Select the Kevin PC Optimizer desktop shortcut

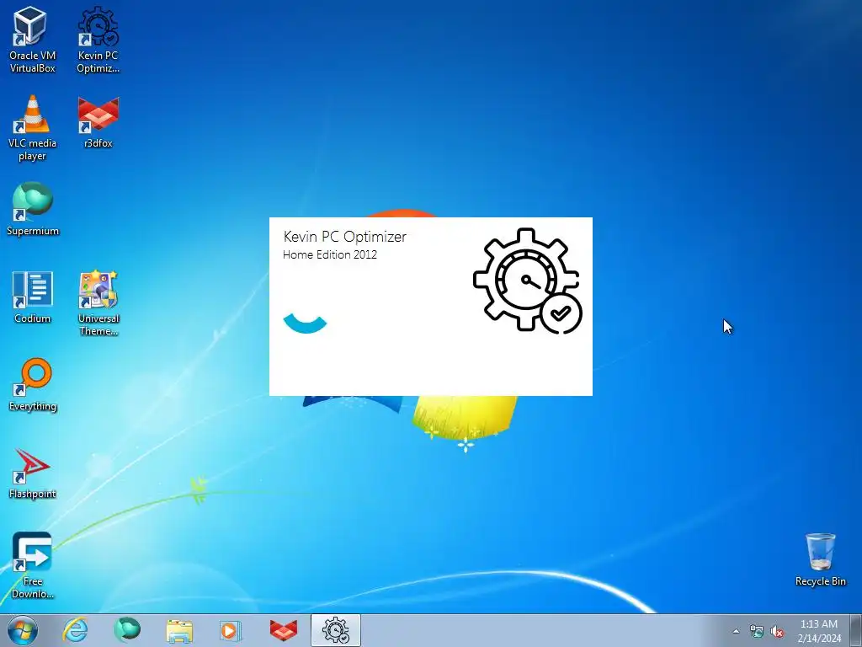coord(98,40)
